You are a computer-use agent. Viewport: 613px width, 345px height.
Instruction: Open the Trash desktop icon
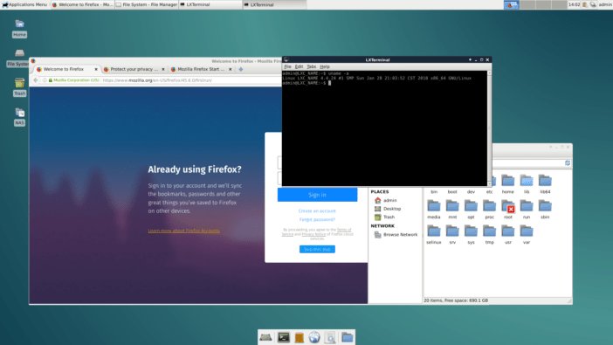(x=19, y=86)
